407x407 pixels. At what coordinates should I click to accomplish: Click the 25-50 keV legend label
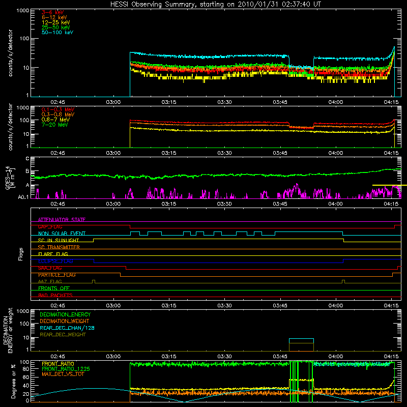pos(56,27)
